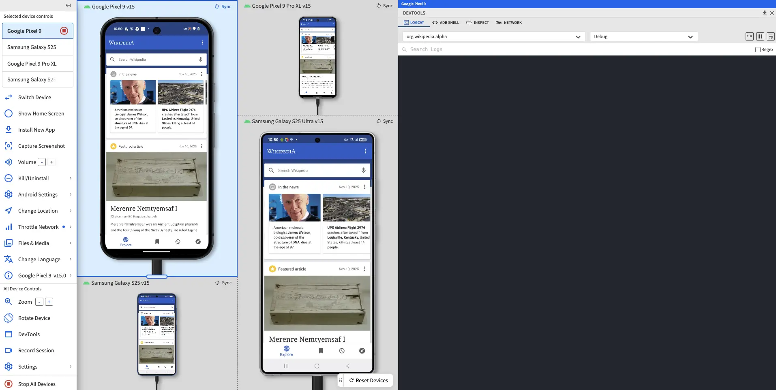Enable the Regex checkbox
The height and width of the screenshot is (390, 776).
[757, 49]
